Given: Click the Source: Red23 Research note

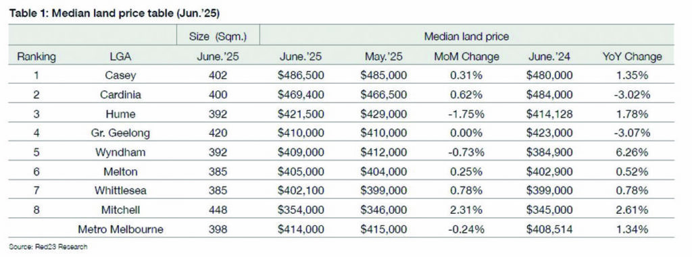Looking at the screenshot, I should tap(48, 248).
